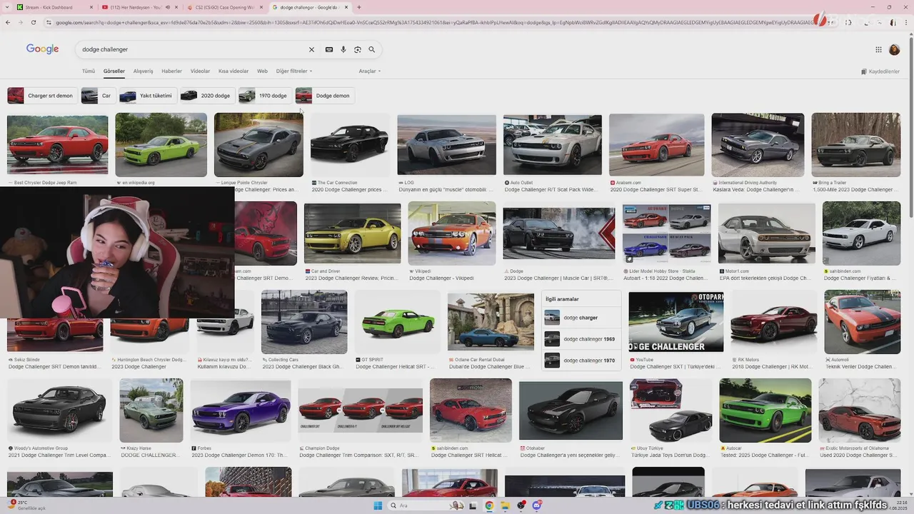Open green Challenger image from Autocar
The image size is (914, 514).
click(x=765, y=410)
